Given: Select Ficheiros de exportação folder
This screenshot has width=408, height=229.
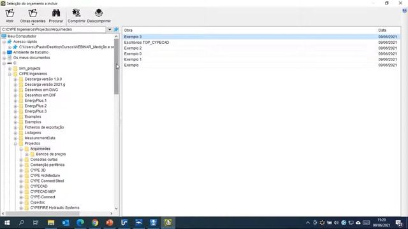Looking at the screenshot, I should tap(44, 127).
